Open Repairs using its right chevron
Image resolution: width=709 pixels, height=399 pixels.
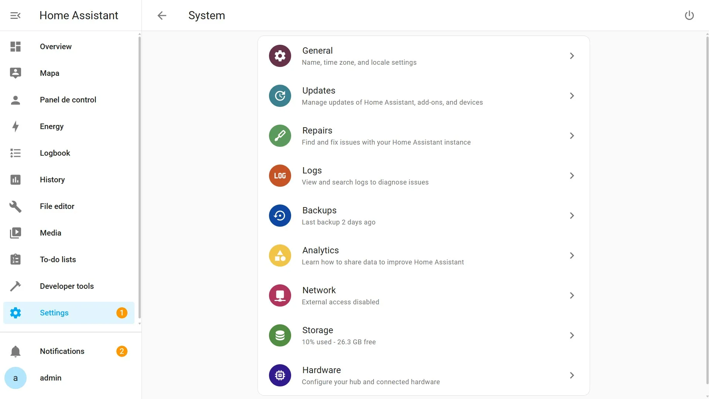coord(572,136)
